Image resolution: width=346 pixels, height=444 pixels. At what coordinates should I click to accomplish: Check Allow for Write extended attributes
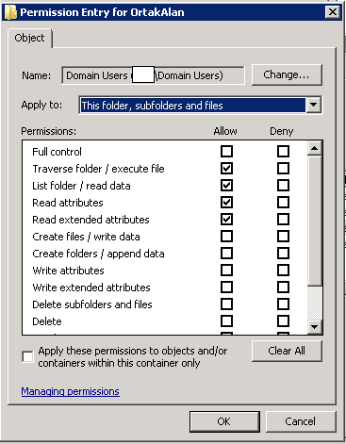click(226, 288)
